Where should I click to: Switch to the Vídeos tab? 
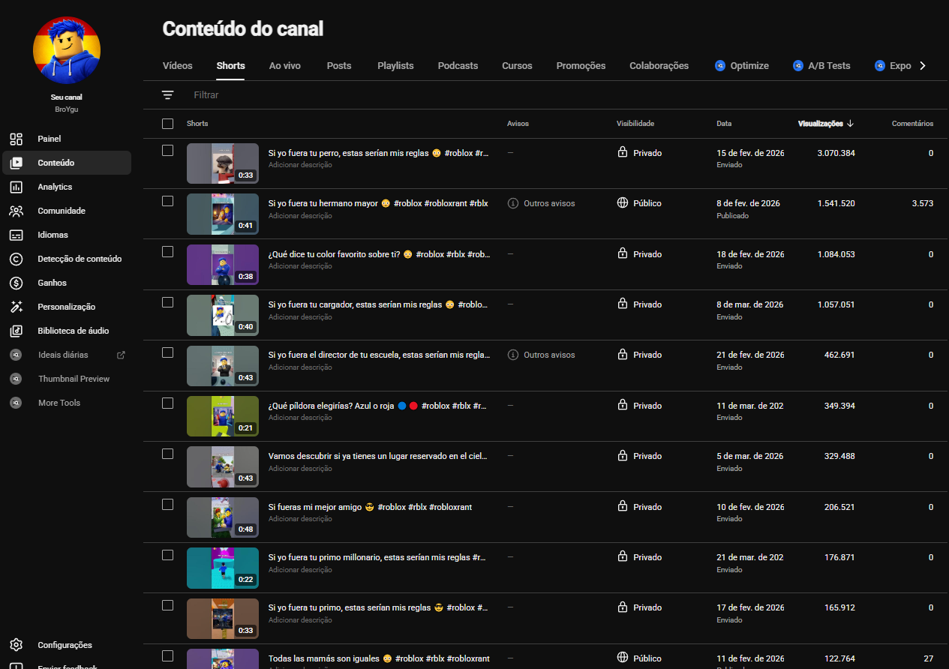tap(178, 66)
